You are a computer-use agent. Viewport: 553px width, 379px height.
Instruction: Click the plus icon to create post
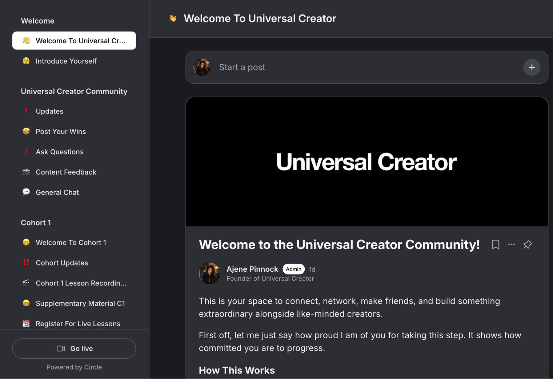[532, 67]
